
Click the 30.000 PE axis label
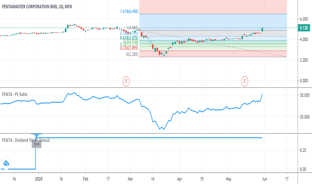(305, 95)
